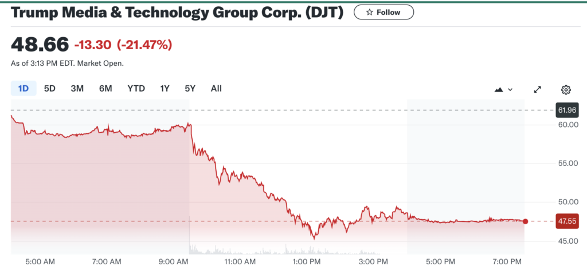Click the Follow star button
This screenshot has width=587, height=274.
383,12
